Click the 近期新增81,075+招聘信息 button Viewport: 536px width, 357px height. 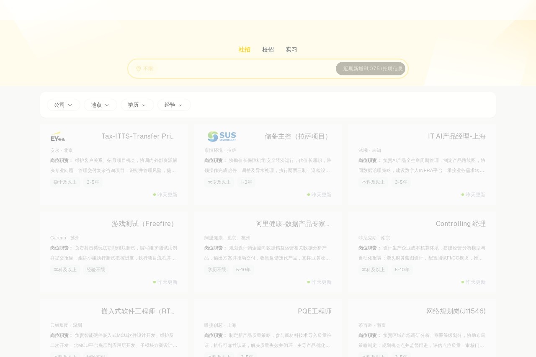371,69
